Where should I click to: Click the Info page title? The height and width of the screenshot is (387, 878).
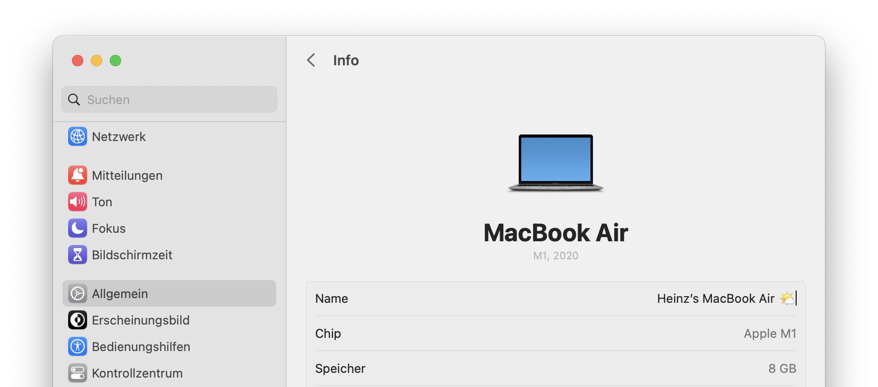(346, 60)
